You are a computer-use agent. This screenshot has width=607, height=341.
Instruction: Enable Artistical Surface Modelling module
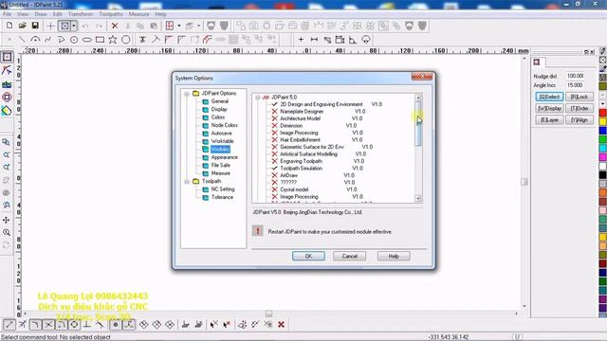[x=274, y=153]
